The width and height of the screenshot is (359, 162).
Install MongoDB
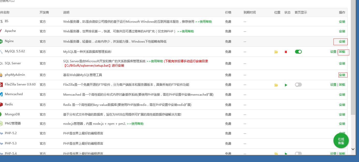(x=342, y=115)
